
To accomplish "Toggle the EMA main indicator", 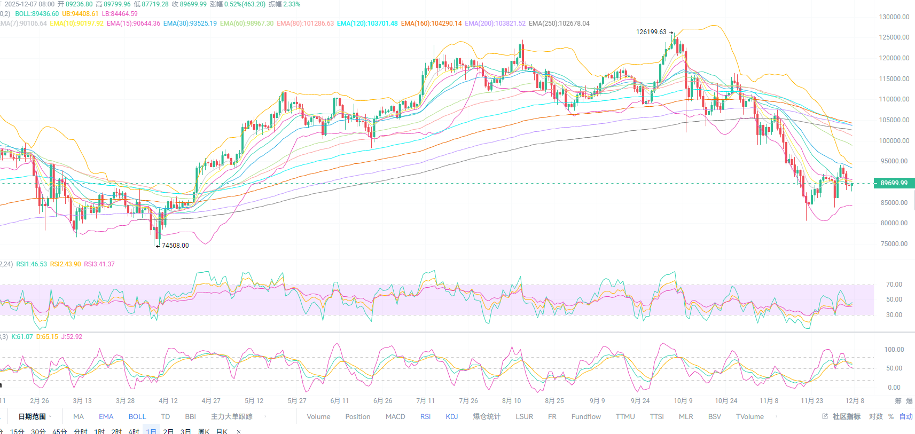I will tap(106, 416).
